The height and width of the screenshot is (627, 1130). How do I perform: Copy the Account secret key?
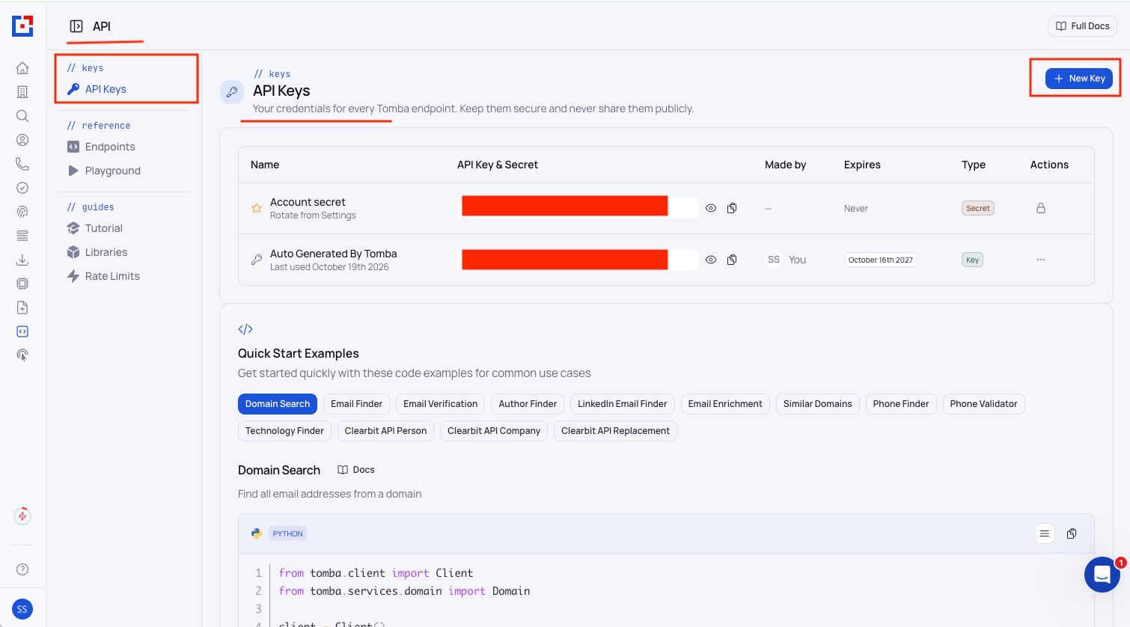pyautogui.click(x=732, y=208)
